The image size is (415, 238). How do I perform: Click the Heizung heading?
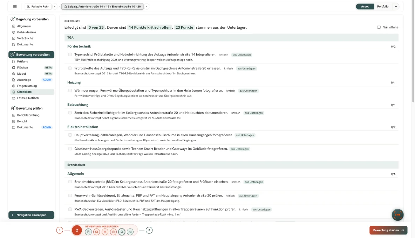74,82
